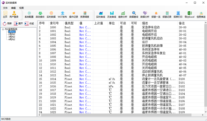Open the 实时数据 realtime data view
The image size is (207, 121).
[51, 15]
